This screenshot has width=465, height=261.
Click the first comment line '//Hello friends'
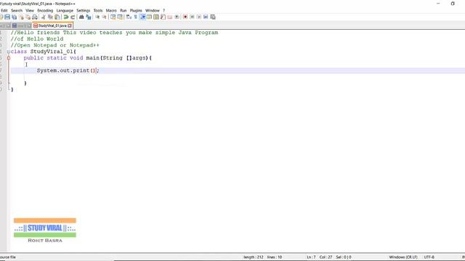pyautogui.click(x=114, y=33)
